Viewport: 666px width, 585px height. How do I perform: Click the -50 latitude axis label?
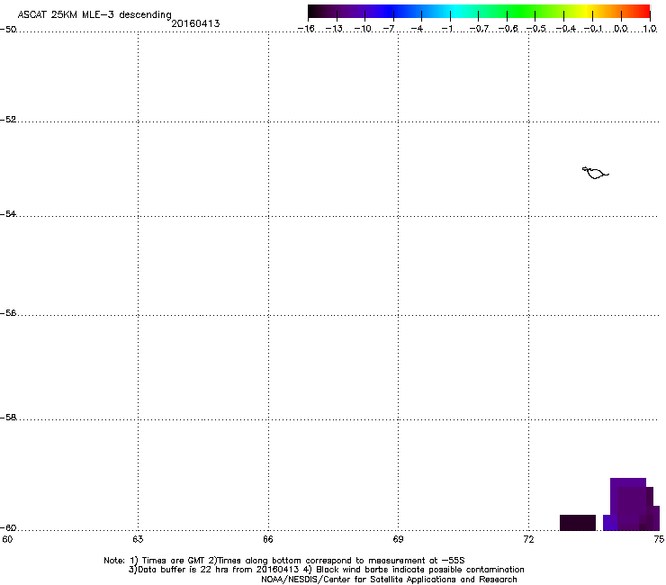pos(8,30)
